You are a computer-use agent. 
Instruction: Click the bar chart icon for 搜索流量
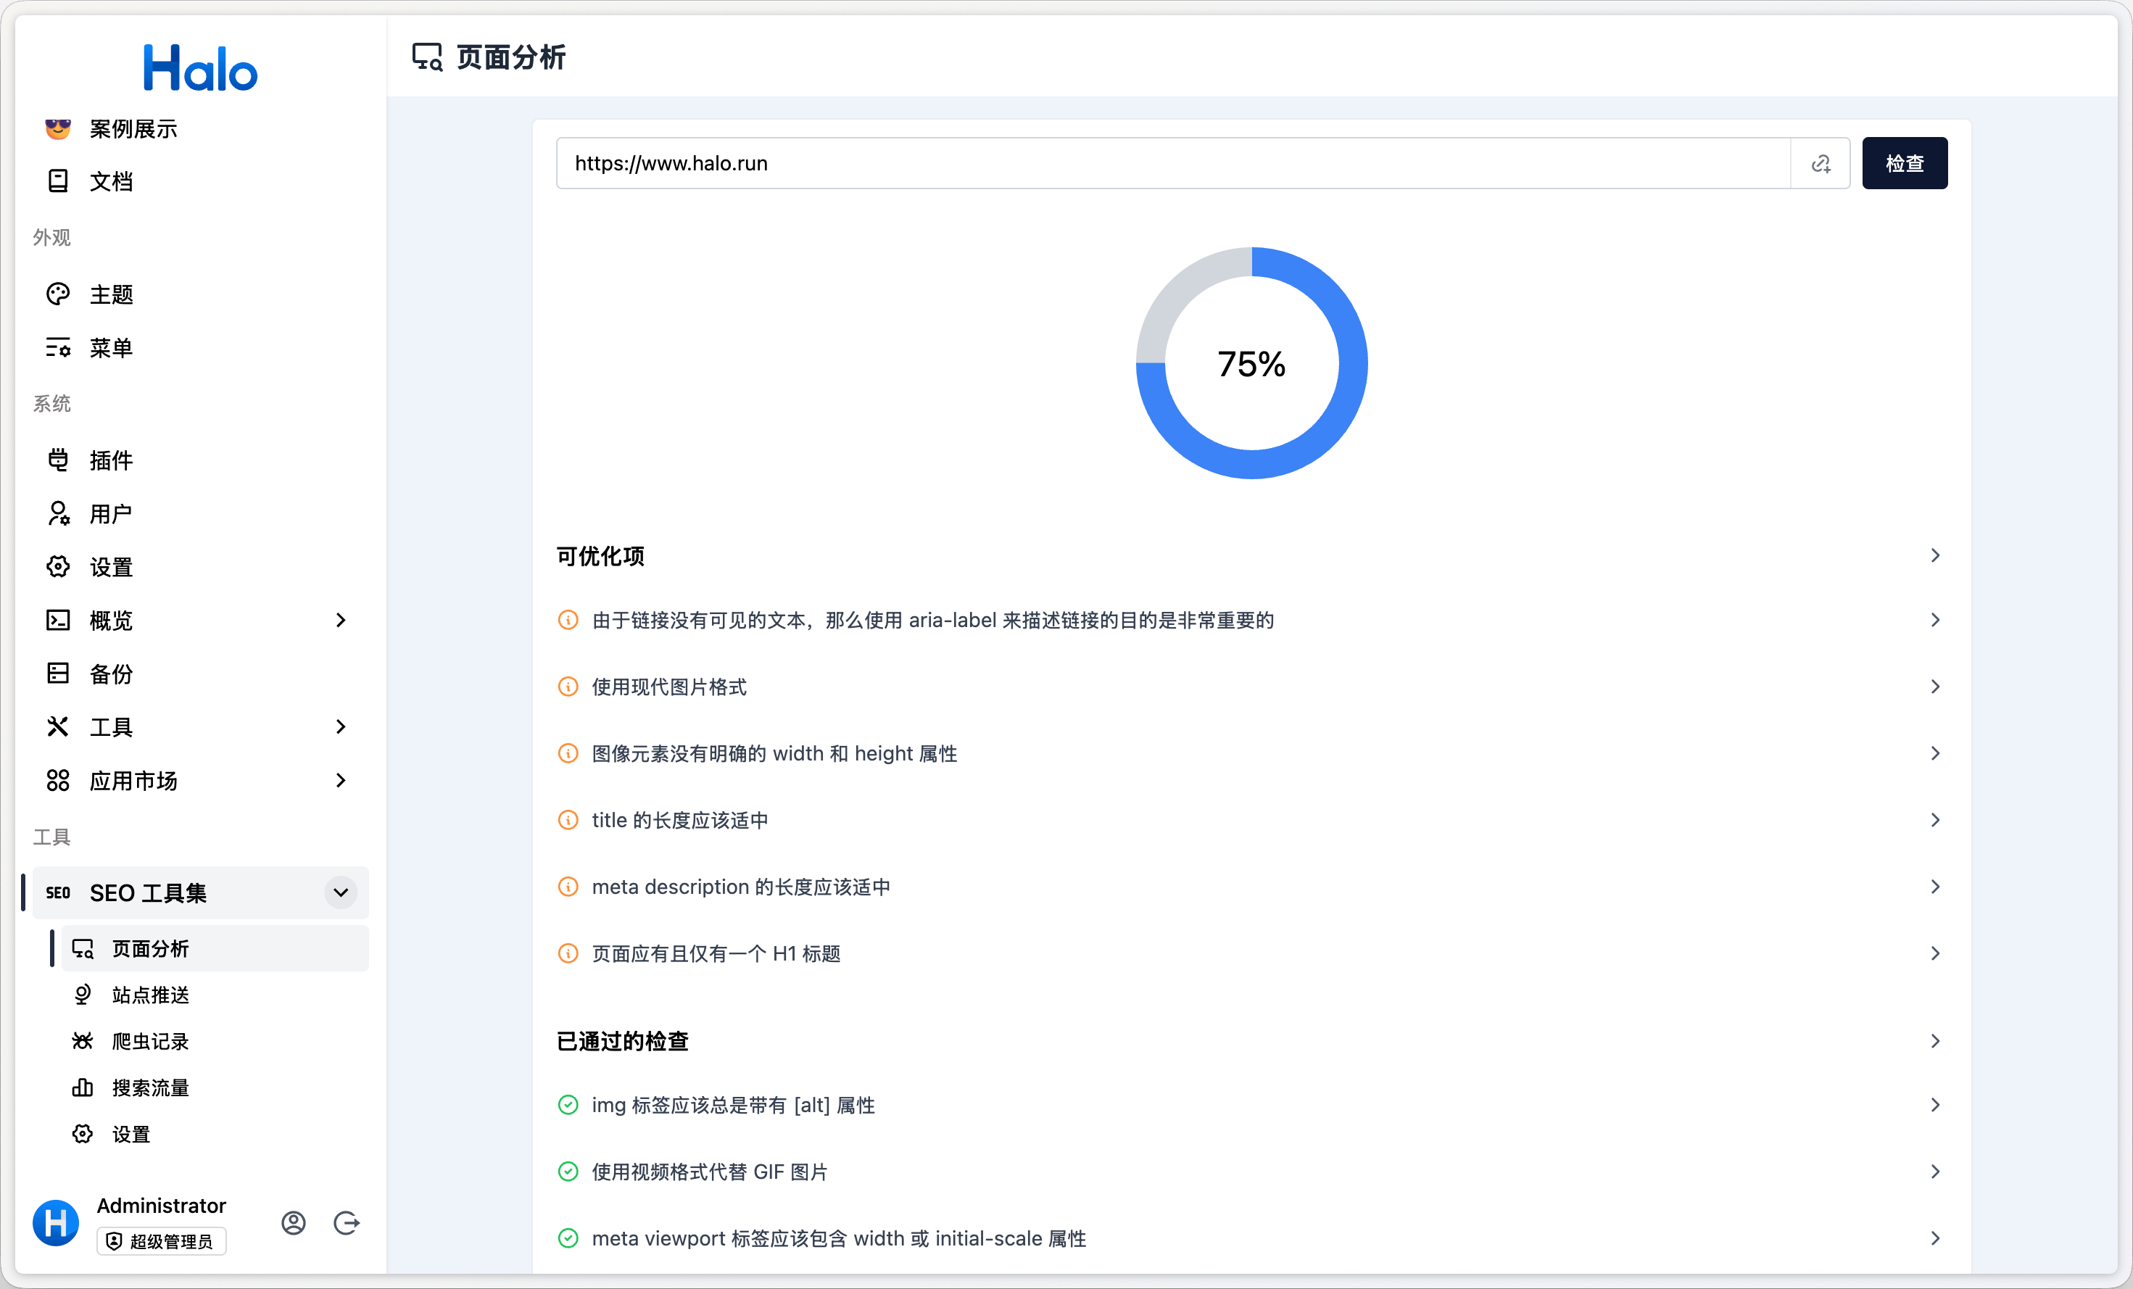pos(82,1087)
